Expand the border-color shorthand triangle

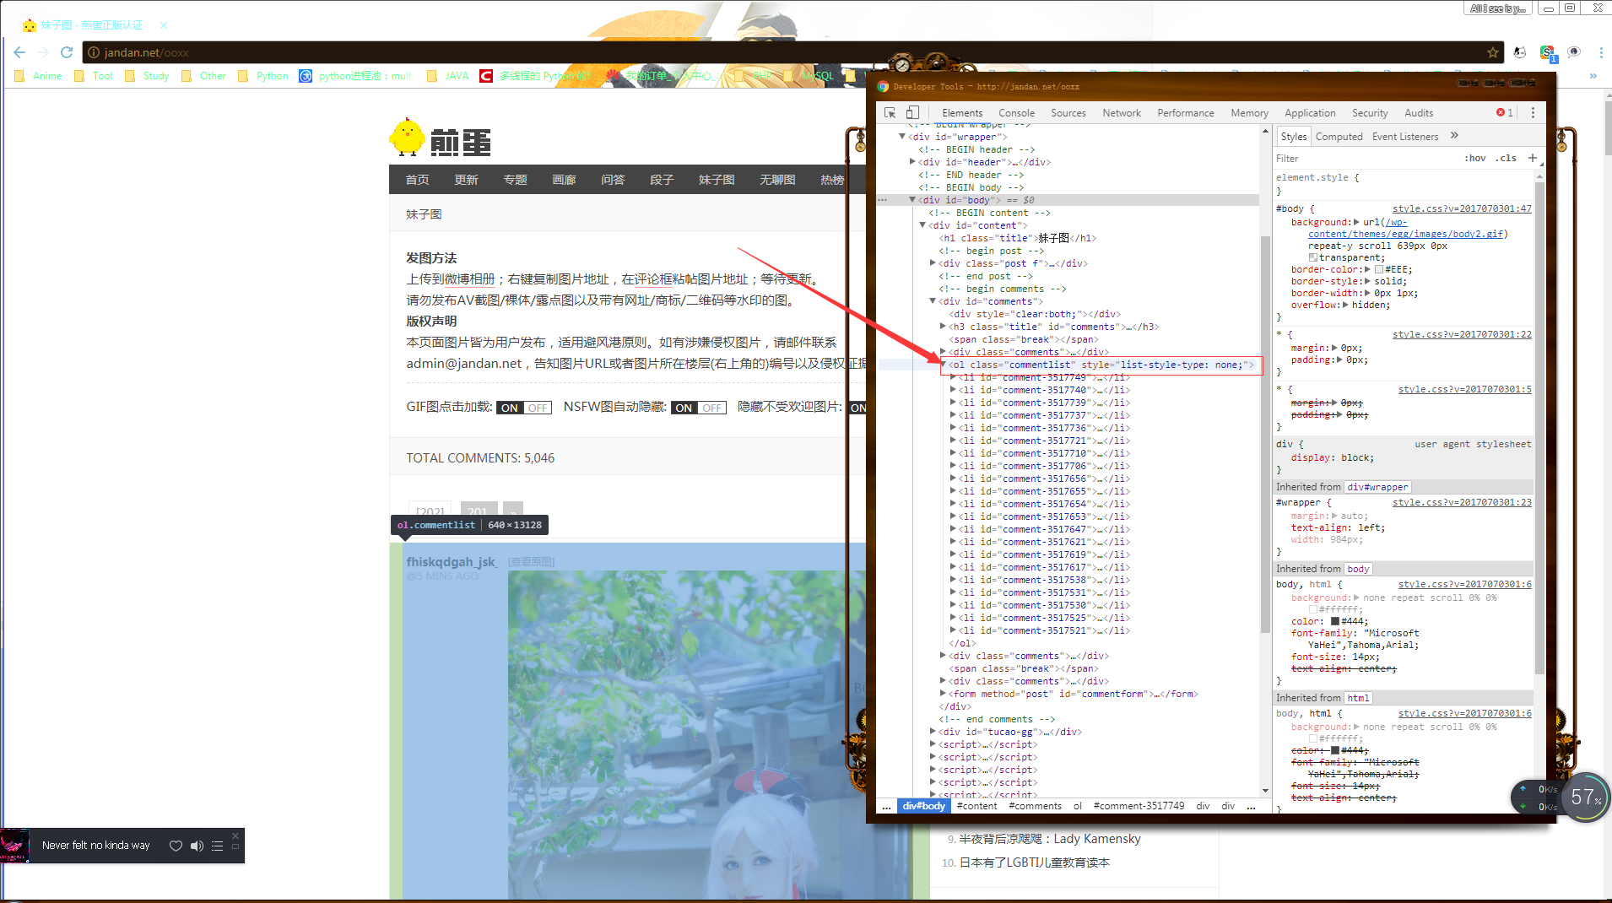[x=1367, y=270]
